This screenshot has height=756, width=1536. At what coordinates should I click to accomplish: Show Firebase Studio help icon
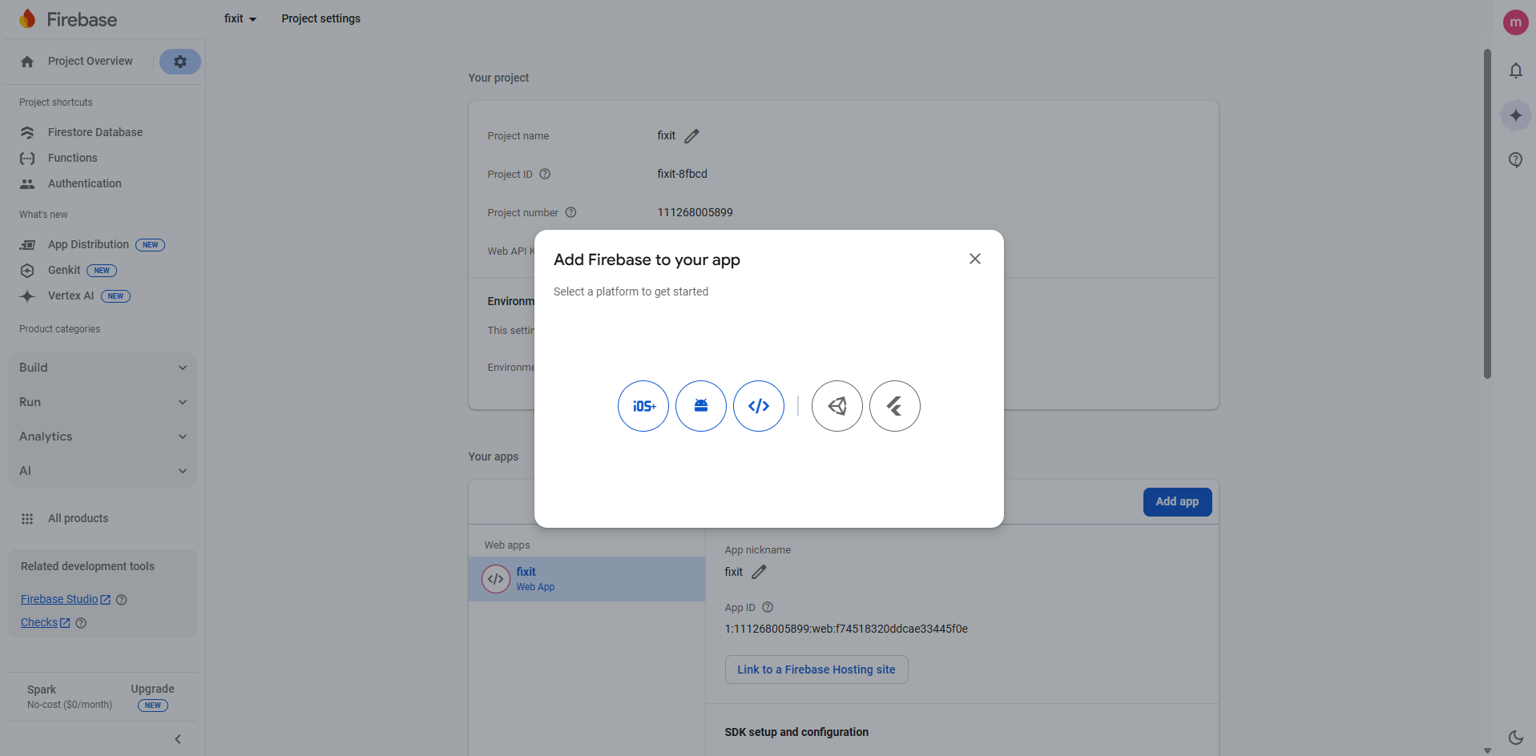[122, 600]
